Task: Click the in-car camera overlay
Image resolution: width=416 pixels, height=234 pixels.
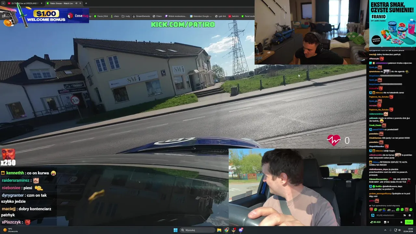Action: (297, 187)
